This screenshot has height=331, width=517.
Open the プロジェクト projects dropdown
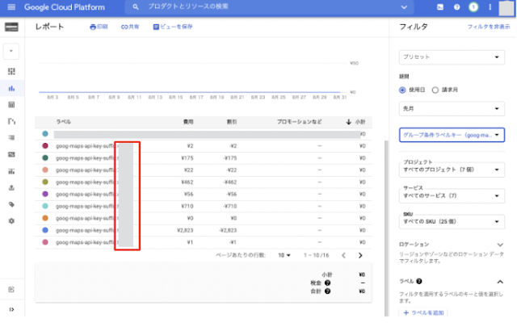pyautogui.click(x=452, y=170)
